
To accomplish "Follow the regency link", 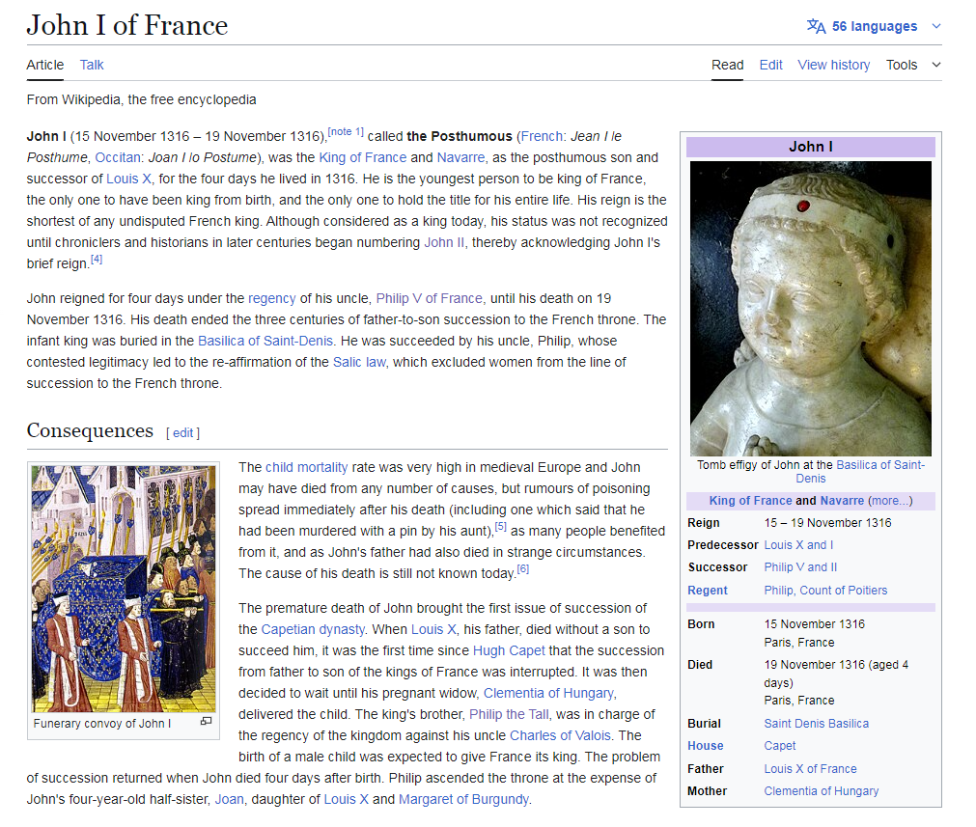I will point(272,298).
